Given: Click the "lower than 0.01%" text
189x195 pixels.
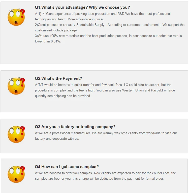Looking at the screenshot, I should (48, 41).
